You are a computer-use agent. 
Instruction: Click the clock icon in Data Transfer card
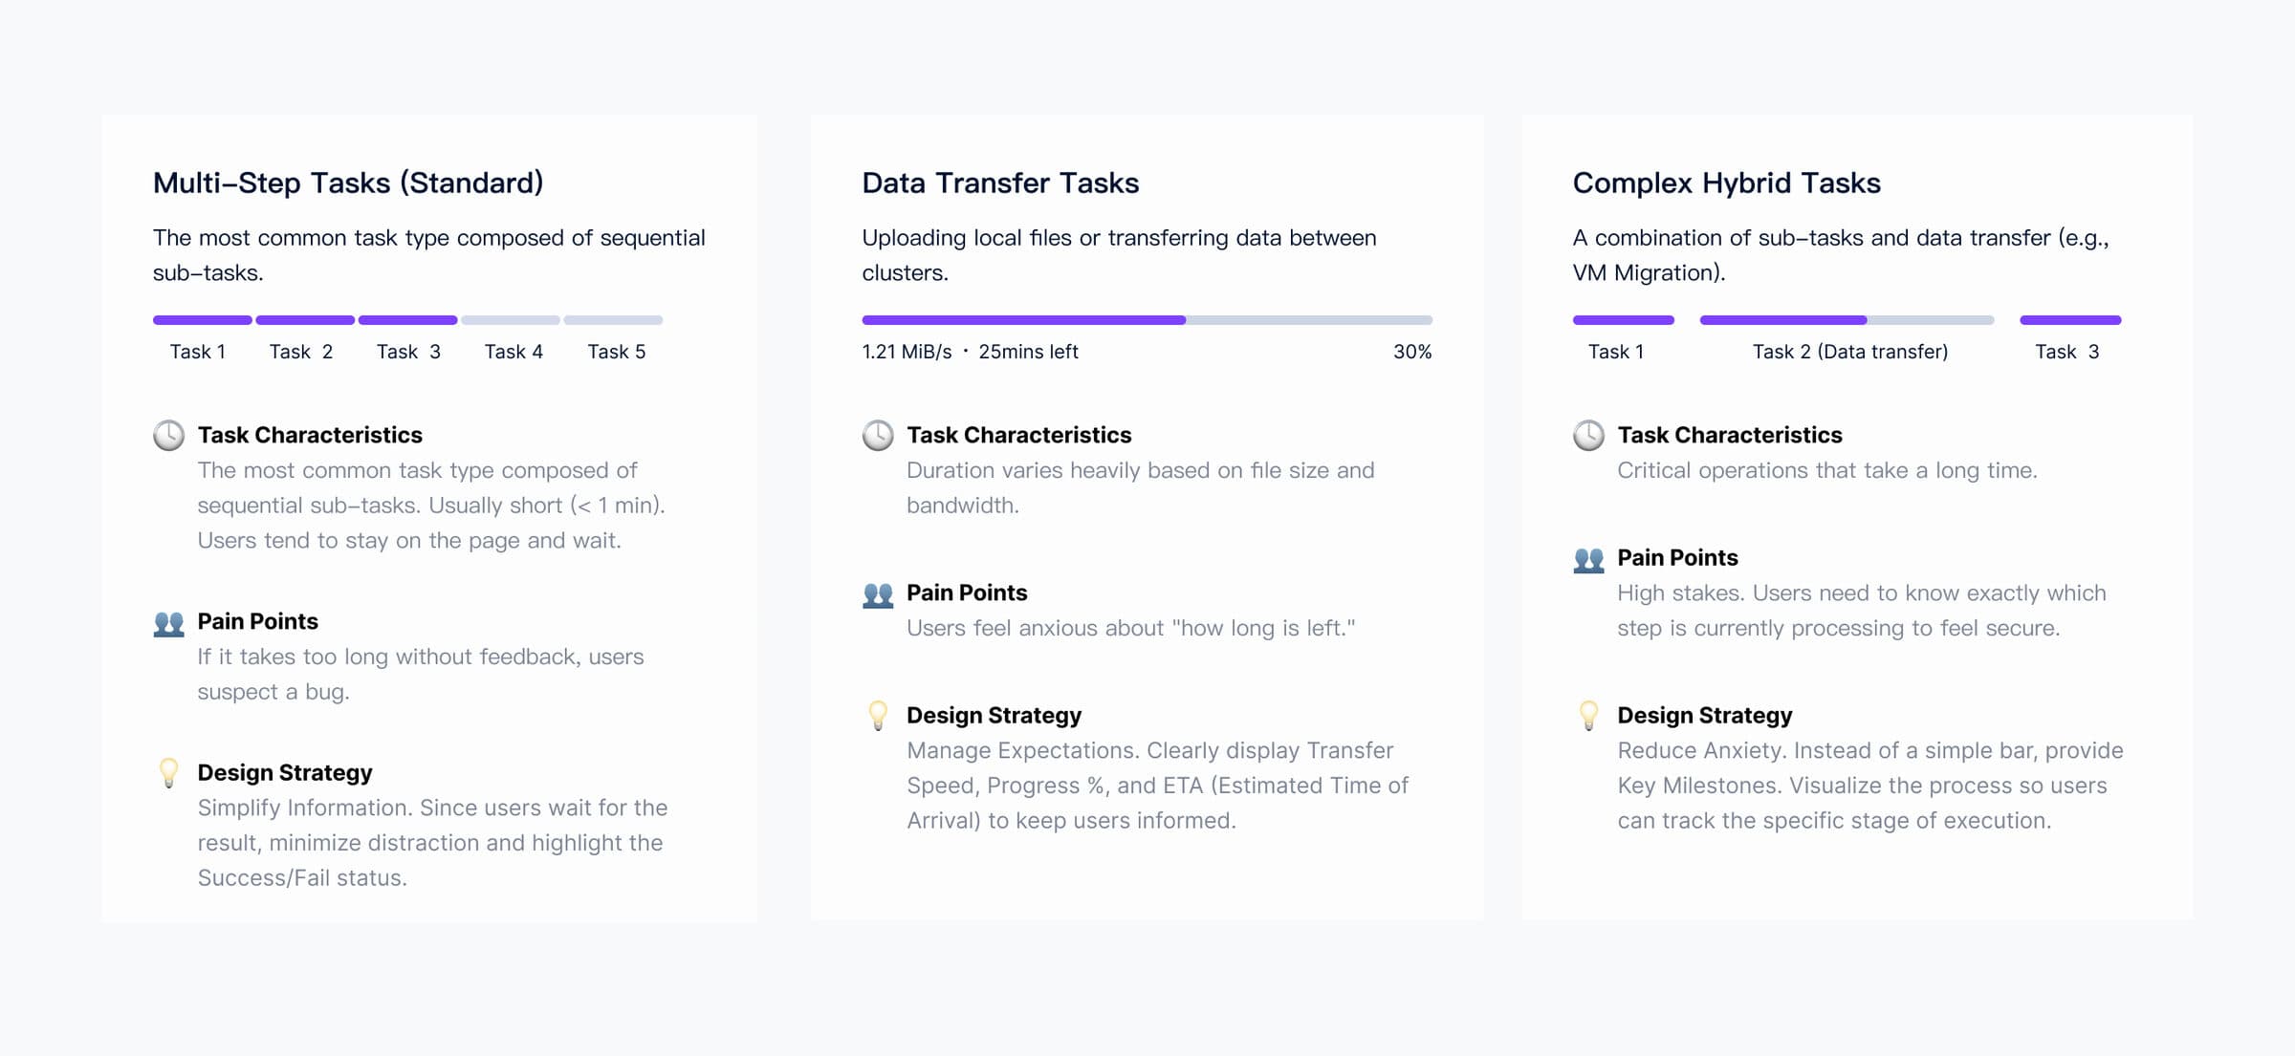click(878, 436)
